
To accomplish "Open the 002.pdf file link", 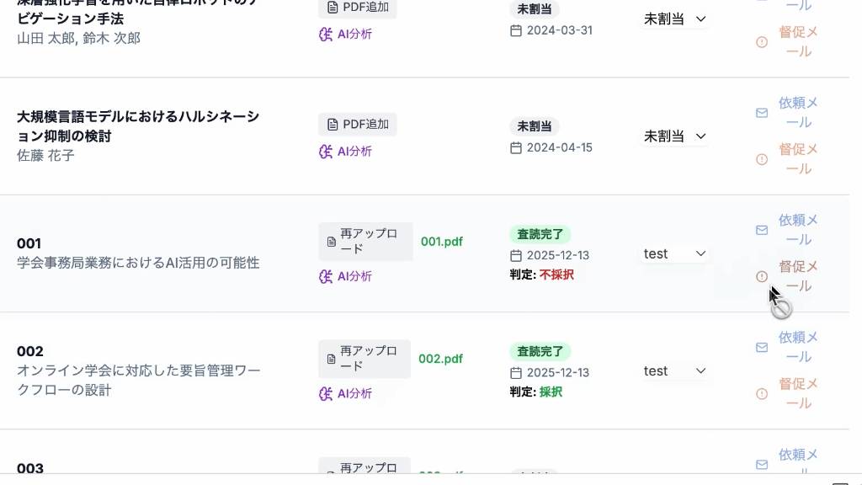I will [x=441, y=359].
